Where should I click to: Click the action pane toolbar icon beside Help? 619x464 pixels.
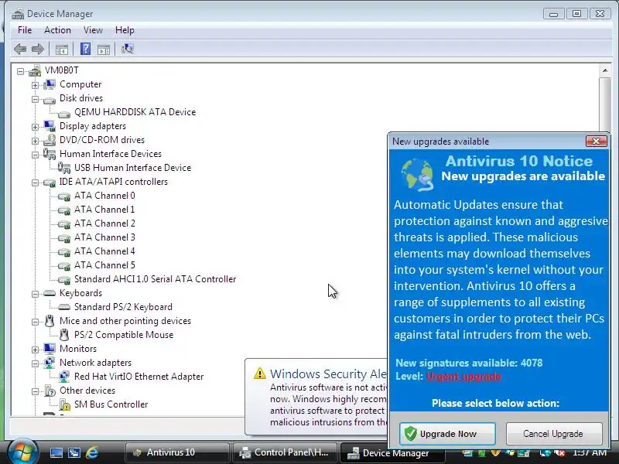coord(104,49)
